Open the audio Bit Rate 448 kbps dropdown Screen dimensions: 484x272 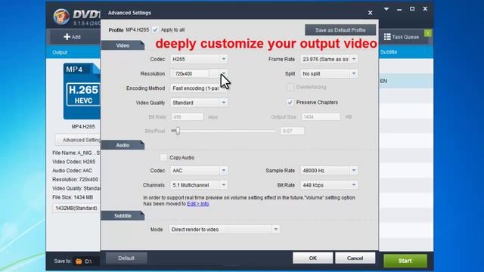329,185
